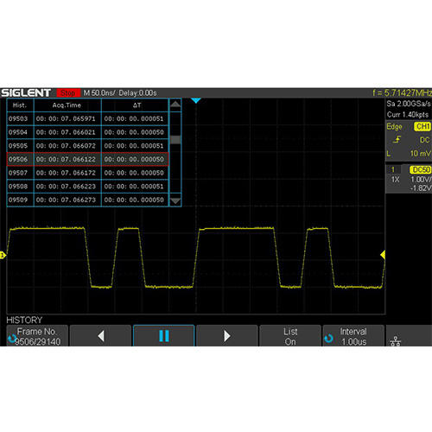Select history row 09508
The width and height of the screenshot is (432, 432).
point(87,187)
